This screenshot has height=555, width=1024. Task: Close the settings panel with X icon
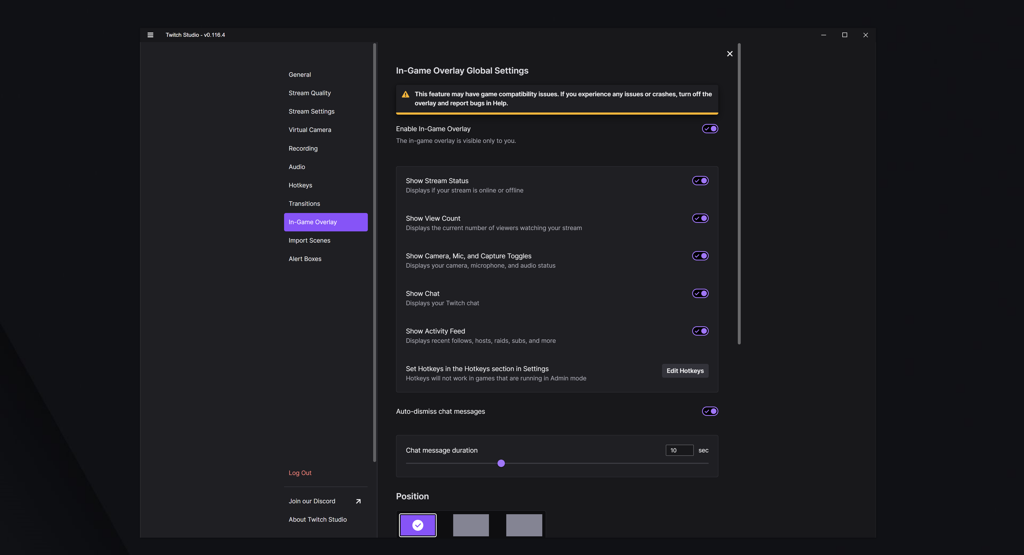730,54
